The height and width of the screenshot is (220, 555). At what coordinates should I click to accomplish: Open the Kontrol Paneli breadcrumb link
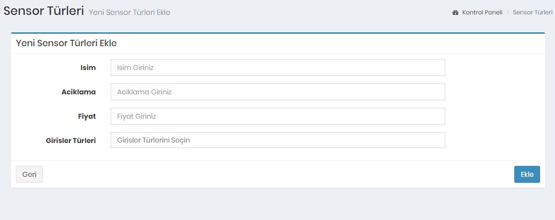[482, 12]
